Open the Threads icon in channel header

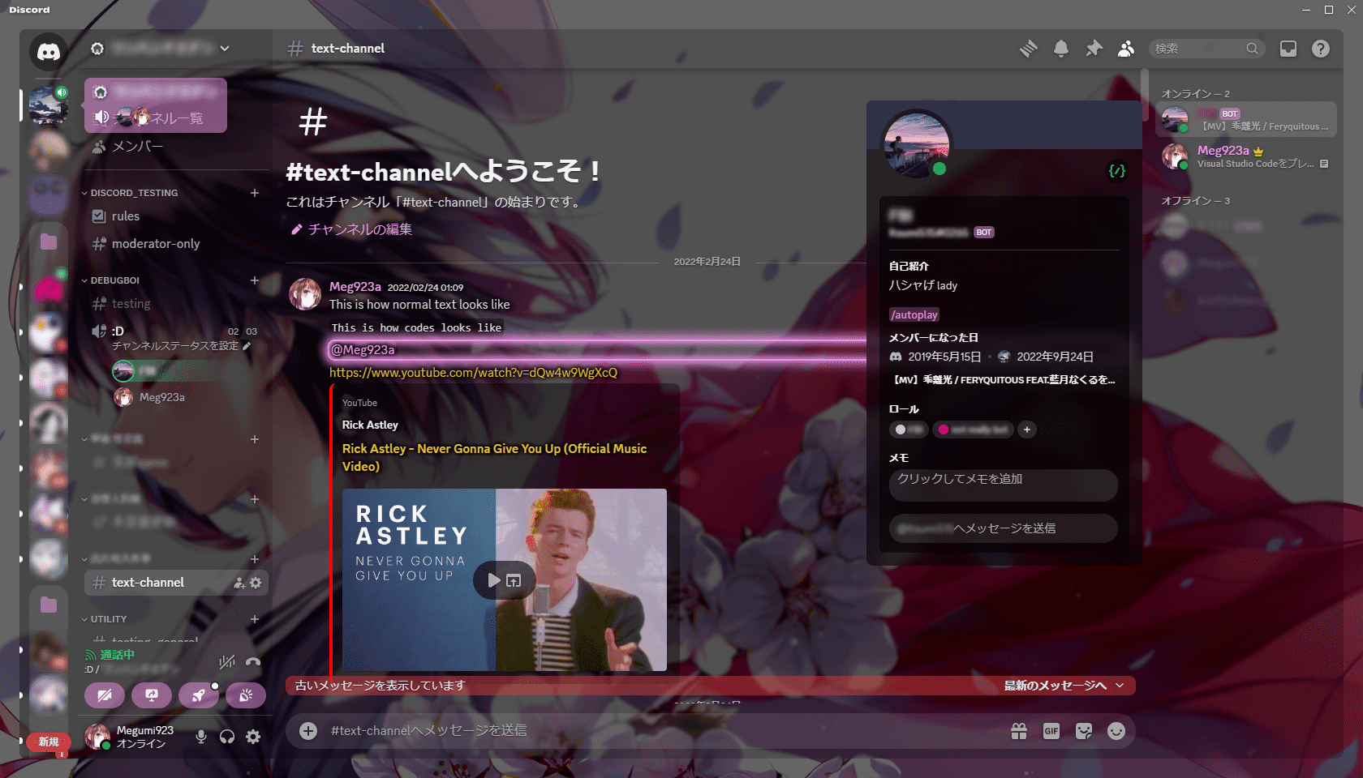pyautogui.click(x=1029, y=49)
